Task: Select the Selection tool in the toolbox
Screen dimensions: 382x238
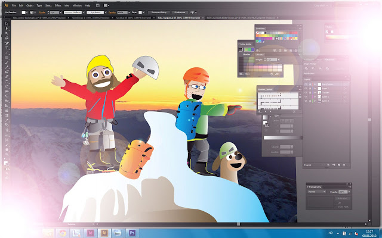Action: click(7, 24)
